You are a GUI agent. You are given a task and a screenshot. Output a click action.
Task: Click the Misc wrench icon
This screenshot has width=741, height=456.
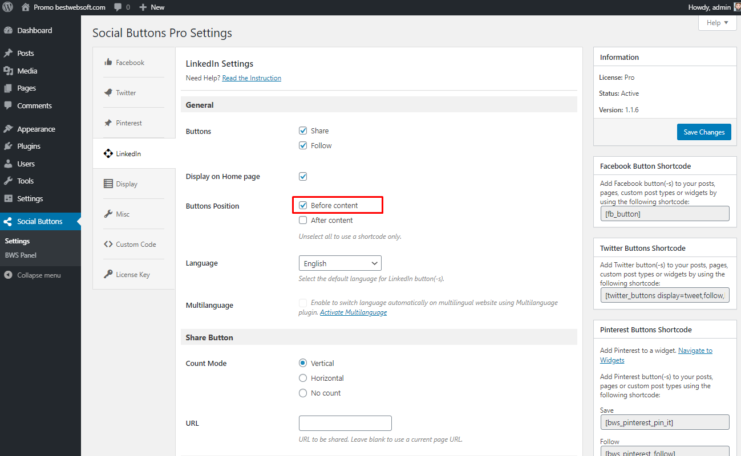click(108, 214)
